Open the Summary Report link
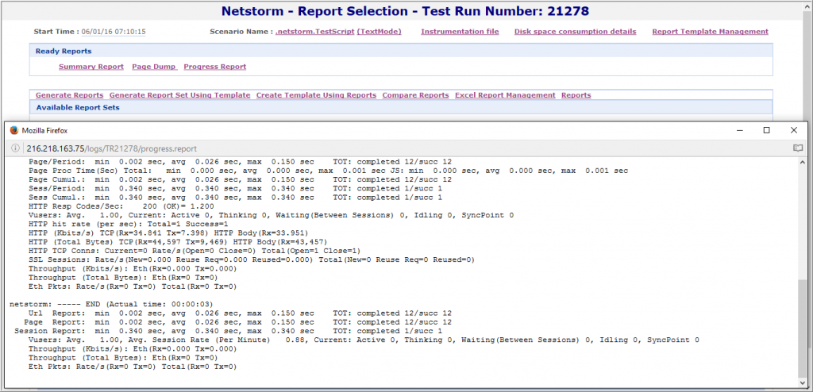The image size is (813, 392). point(91,67)
